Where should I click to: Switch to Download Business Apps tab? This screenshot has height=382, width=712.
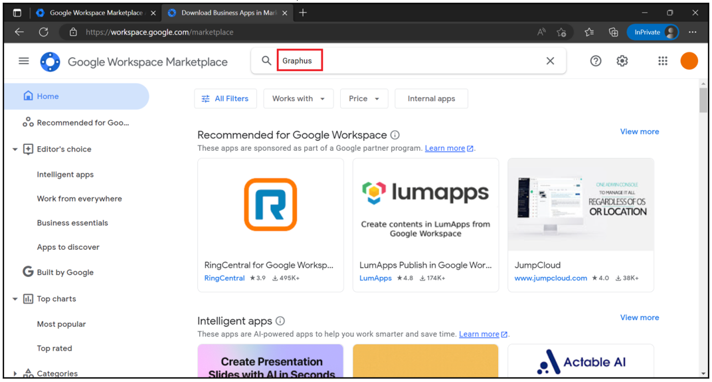click(228, 13)
